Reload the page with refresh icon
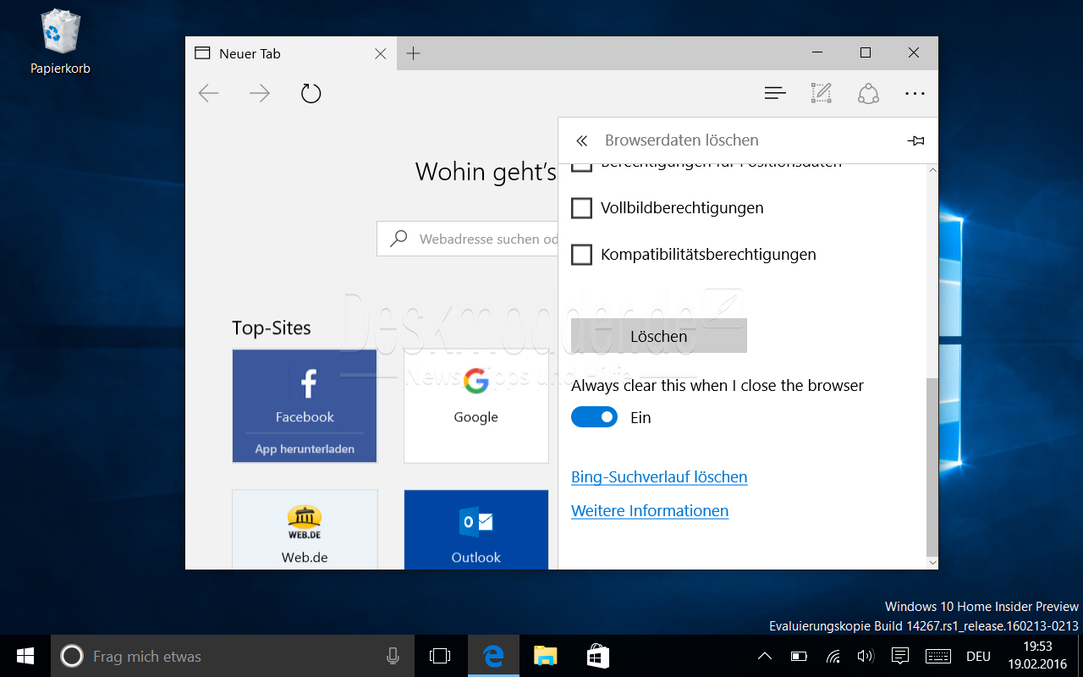Image resolution: width=1083 pixels, height=677 pixels. pyautogui.click(x=311, y=93)
